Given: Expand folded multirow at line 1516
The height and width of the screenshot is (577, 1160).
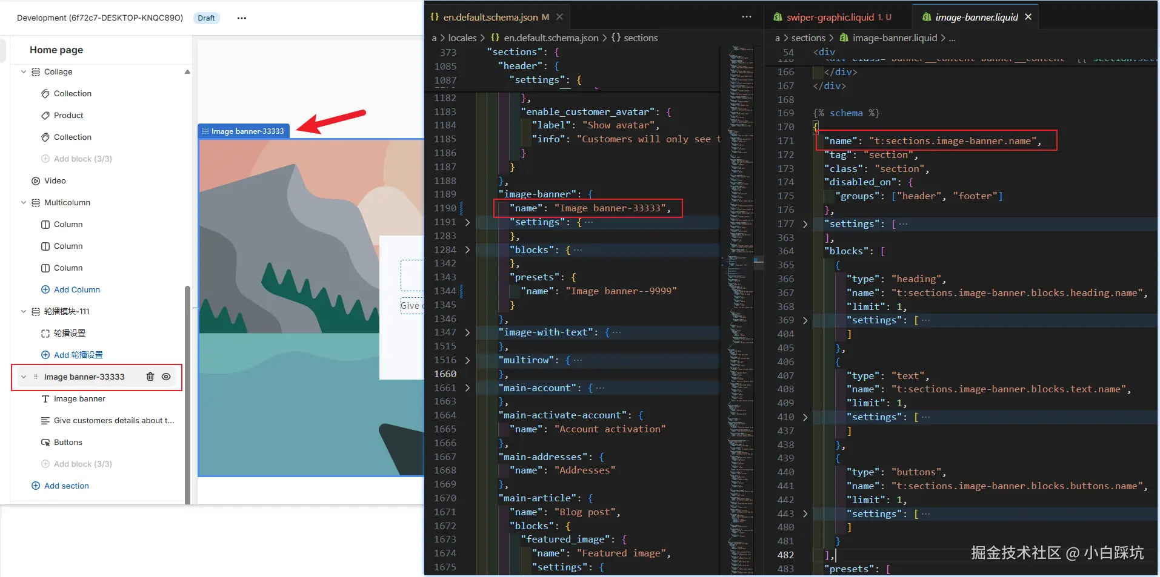Looking at the screenshot, I should click(467, 360).
